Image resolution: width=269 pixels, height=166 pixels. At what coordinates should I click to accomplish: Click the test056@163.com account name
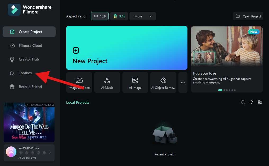[29, 148]
